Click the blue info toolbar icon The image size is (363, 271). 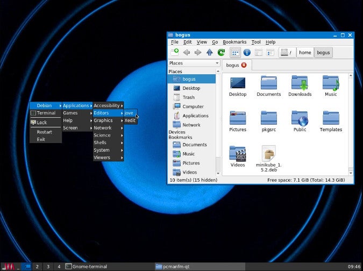coord(247,52)
